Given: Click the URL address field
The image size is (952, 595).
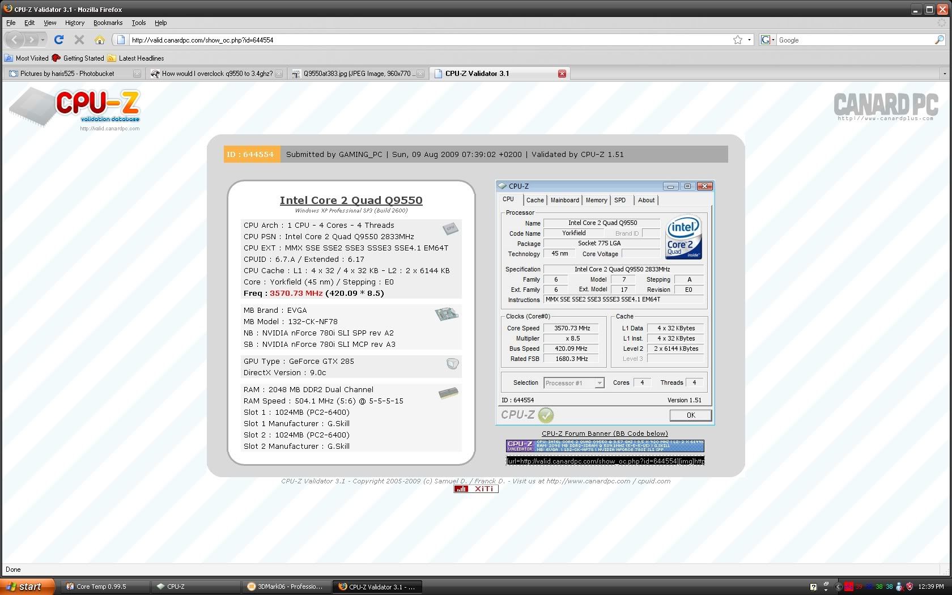Looking at the screenshot, I should click(429, 40).
